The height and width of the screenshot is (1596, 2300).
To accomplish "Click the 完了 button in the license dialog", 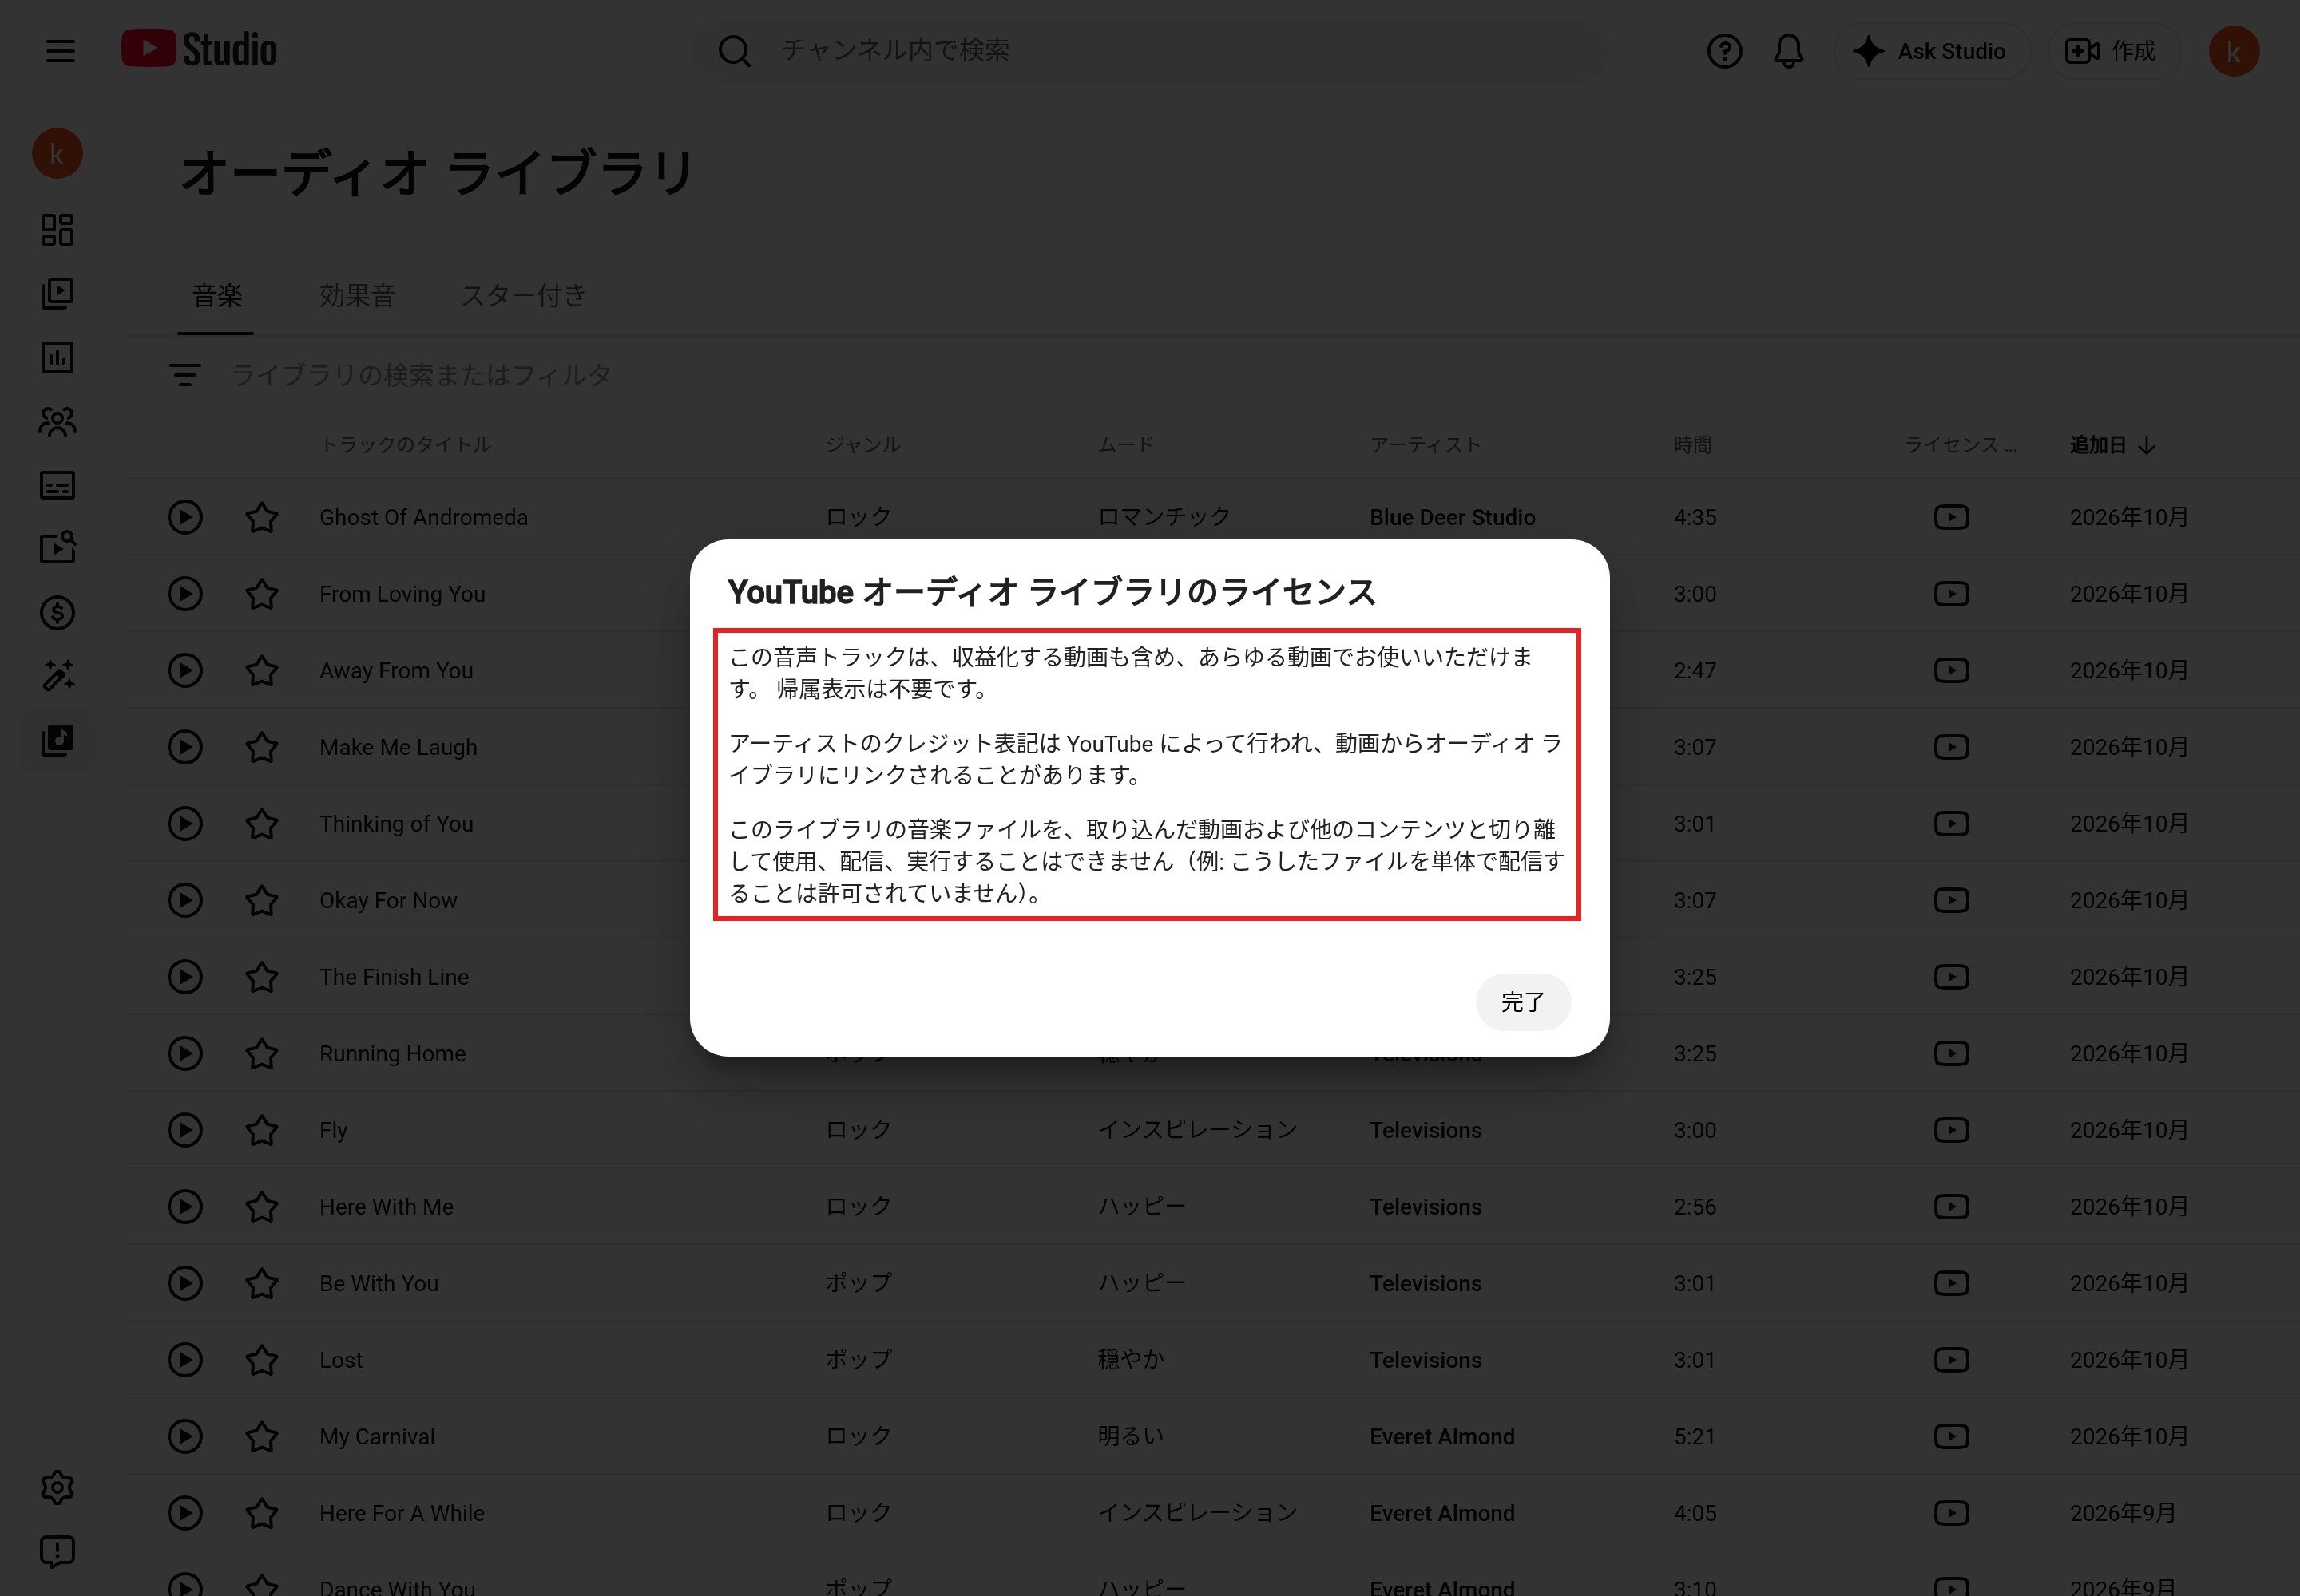I will [x=1522, y=1001].
